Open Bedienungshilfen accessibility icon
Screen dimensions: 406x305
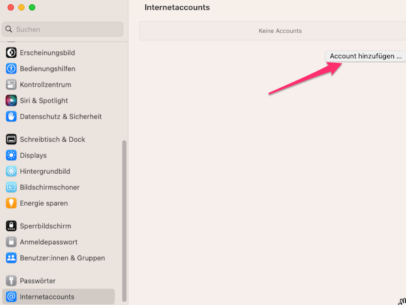(11, 68)
